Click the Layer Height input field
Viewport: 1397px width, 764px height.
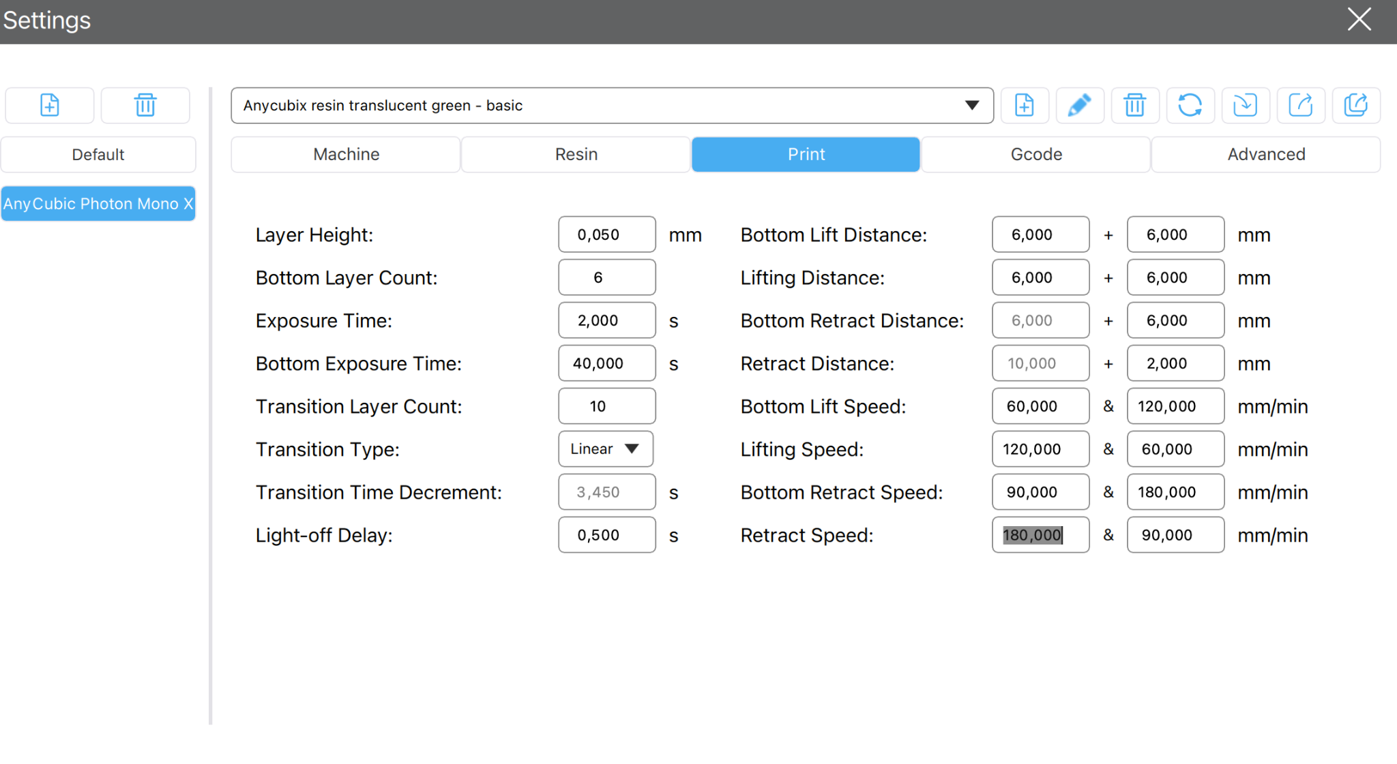607,234
